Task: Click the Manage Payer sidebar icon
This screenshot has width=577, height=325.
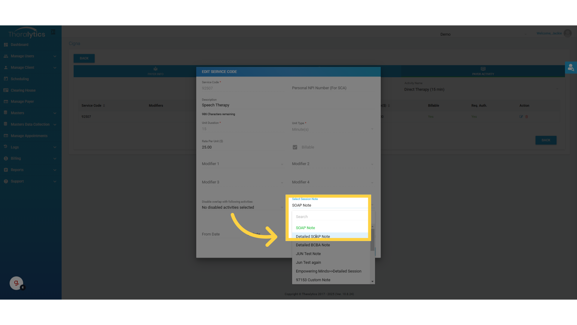Action: (6, 102)
